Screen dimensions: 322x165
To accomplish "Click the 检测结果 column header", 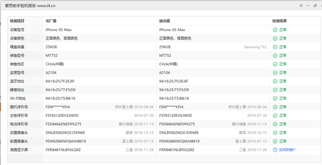I will [x=279, y=21].
